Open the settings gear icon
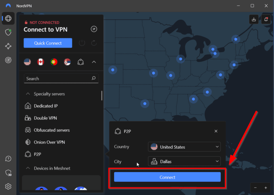Screen dimensions: 274x195 coord(8,186)
